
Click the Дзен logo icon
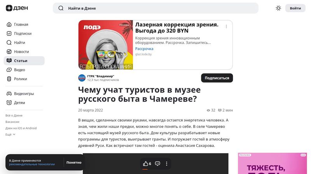tap(9, 8)
